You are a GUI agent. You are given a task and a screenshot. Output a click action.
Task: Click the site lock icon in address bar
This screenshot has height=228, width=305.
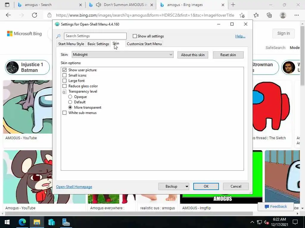[x=49, y=15]
